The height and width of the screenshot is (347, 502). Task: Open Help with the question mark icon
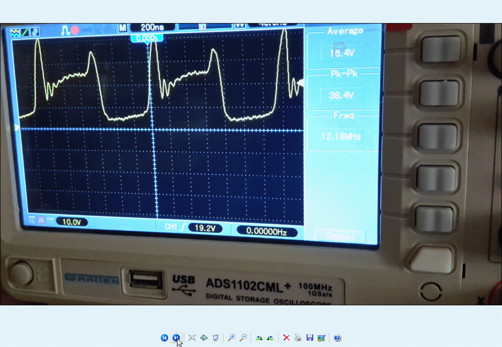(337, 338)
